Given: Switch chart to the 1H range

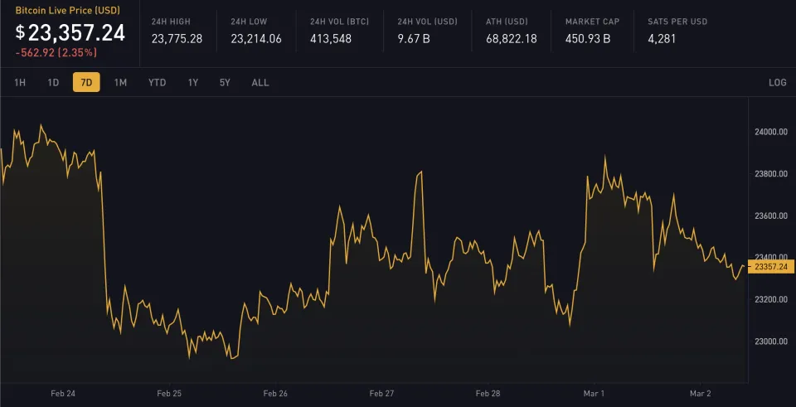Looking at the screenshot, I should pos(20,82).
